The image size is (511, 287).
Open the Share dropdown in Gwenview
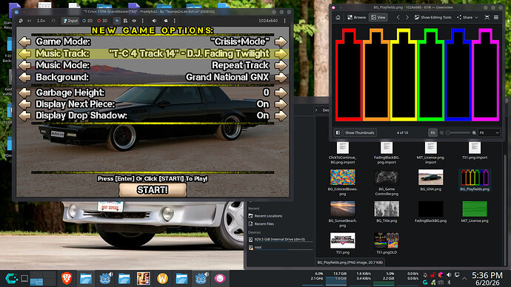click(x=467, y=17)
